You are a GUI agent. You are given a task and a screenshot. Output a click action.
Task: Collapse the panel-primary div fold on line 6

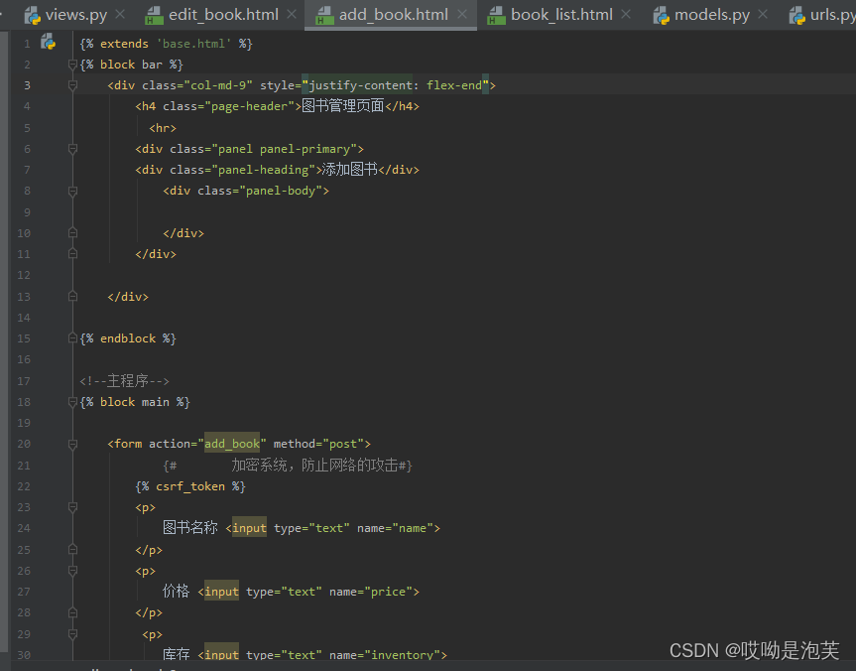[x=72, y=149]
